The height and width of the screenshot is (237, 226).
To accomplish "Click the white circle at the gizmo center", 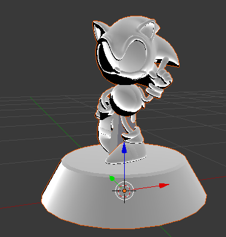I will [x=124, y=191].
